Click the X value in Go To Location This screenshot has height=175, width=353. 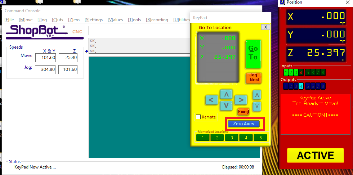228,38
